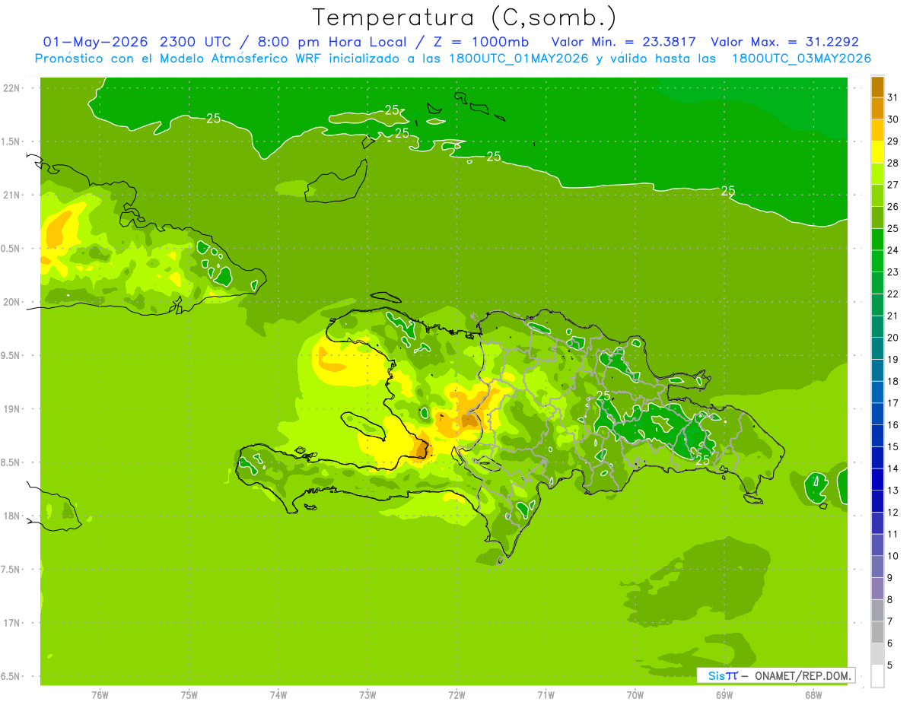This screenshot has width=913, height=705.
Task: Click the 15 degree blue legend swatch
Action: pos(877,436)
